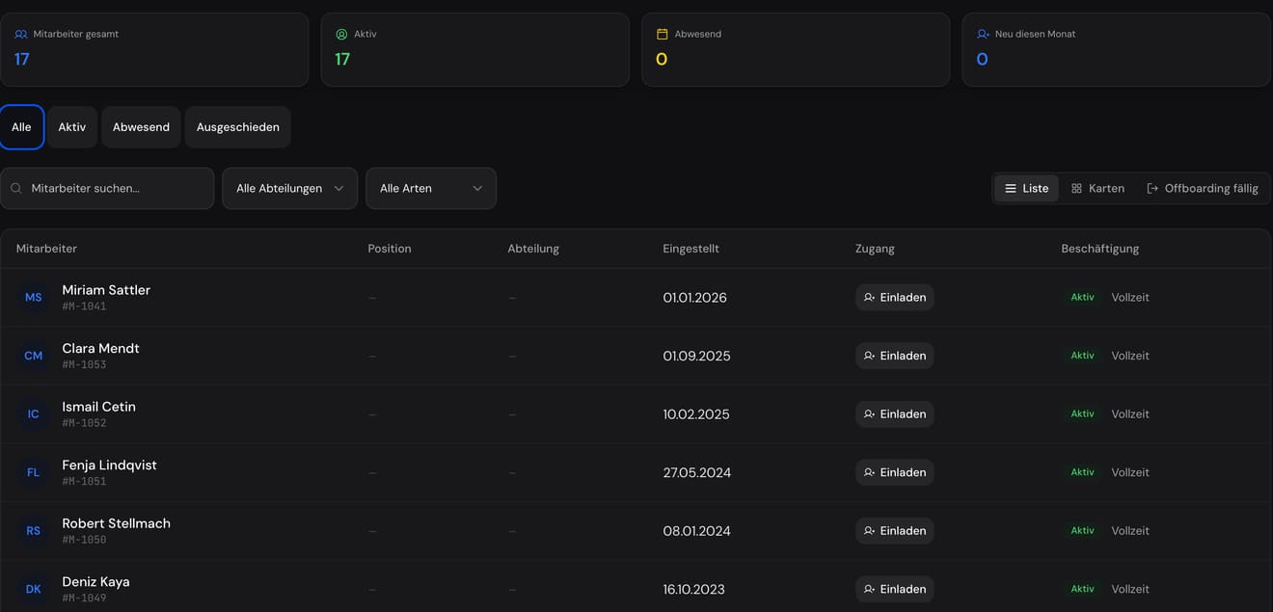Click Vollzeit in Clara Mendt row
This screenshot has height=612, width=1273.
click(1130, 356)
